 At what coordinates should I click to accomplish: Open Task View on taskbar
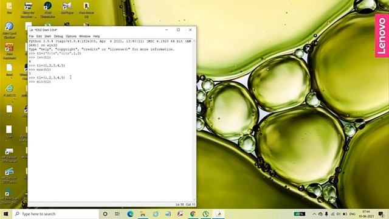pos(117,214)
